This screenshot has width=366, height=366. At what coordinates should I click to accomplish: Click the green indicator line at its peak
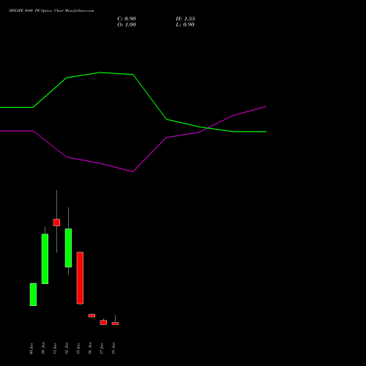coord(100,72)
